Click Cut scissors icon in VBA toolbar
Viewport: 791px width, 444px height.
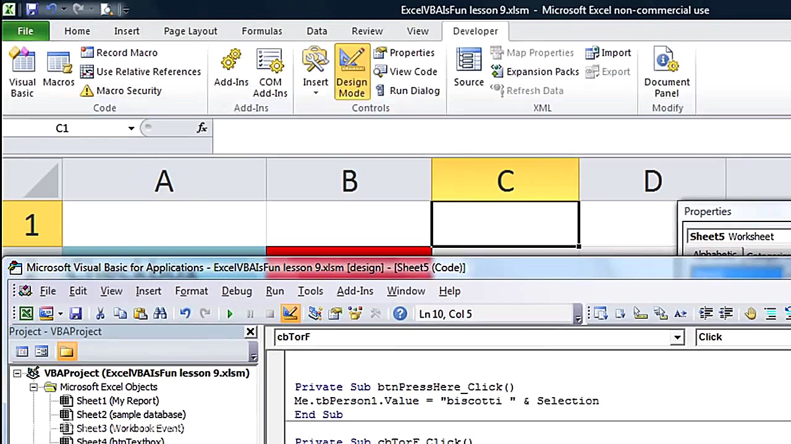click(x=100, y=314)
